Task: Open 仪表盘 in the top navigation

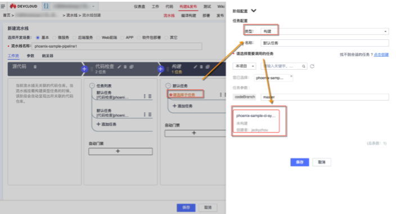Action: point(139,7)
